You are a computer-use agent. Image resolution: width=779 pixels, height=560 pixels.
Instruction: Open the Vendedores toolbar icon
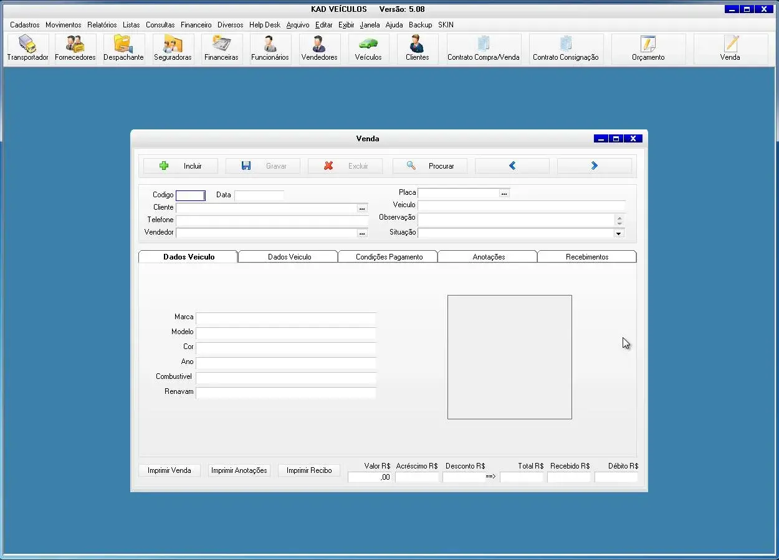[x=319, y=49]
